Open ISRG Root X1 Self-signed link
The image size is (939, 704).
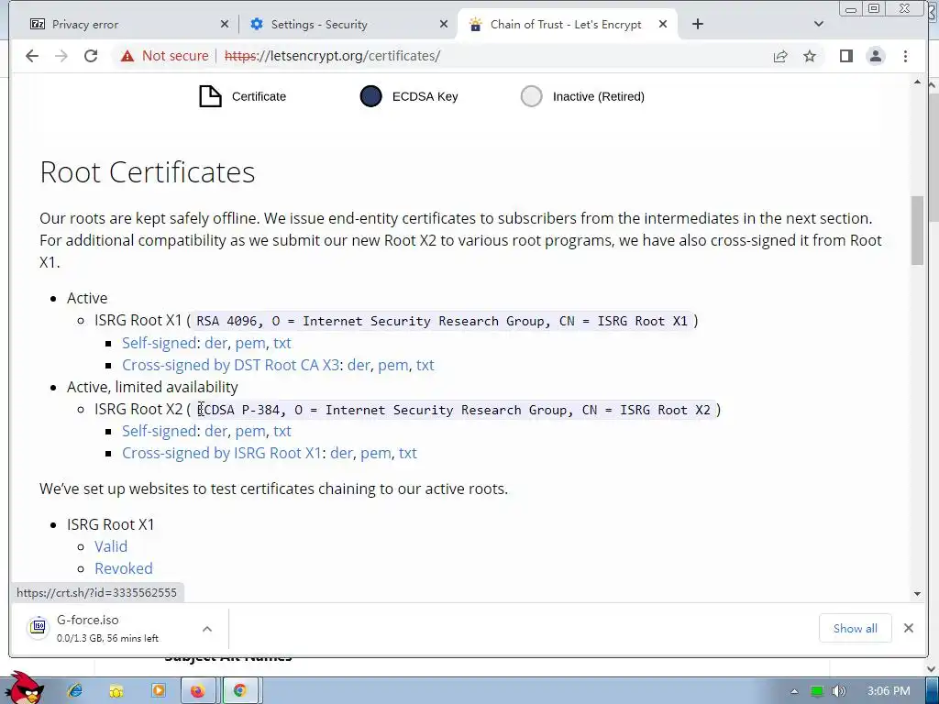[x=160, y=343]
